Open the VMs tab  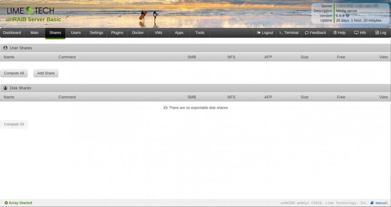[158, 33]
